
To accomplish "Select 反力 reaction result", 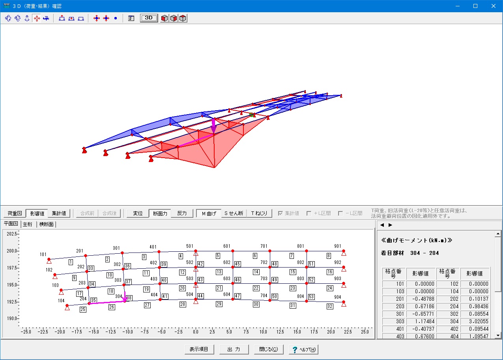I will coord(182,213).
